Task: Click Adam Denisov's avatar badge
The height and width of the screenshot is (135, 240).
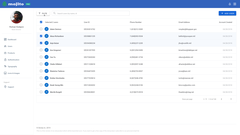Action: [46, 29]
